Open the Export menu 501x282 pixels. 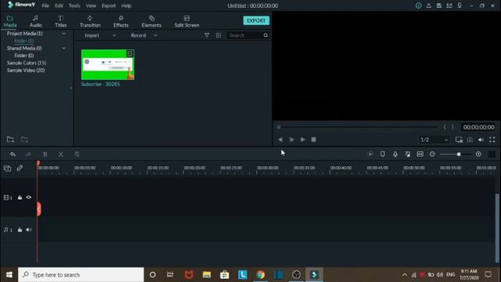point(109,5)
